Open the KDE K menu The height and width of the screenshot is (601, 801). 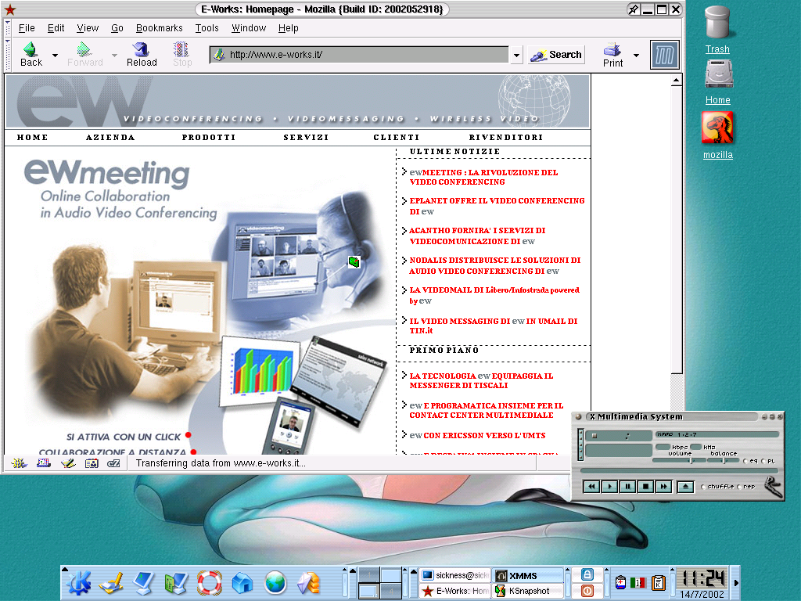pyautogui.click(x=79, y=582)
